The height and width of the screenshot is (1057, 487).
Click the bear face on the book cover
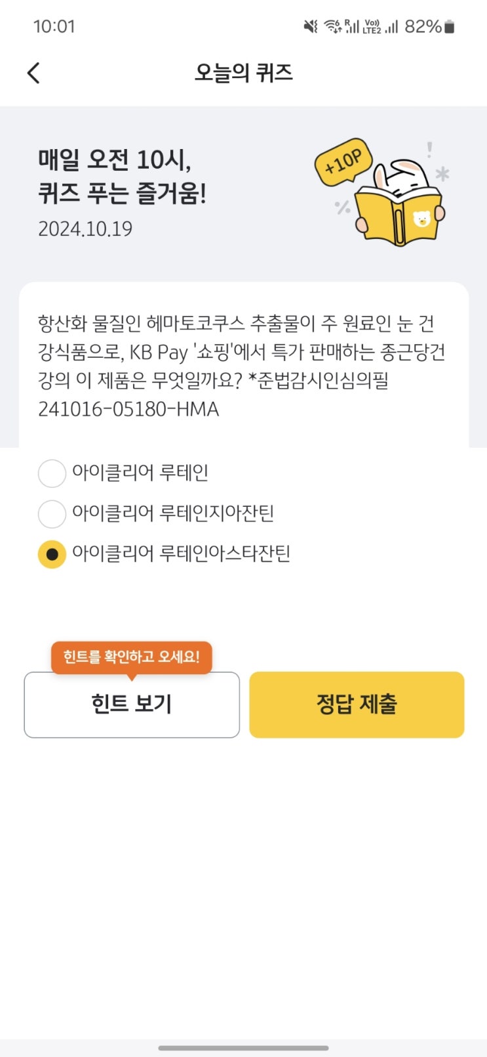pos(422,219)
